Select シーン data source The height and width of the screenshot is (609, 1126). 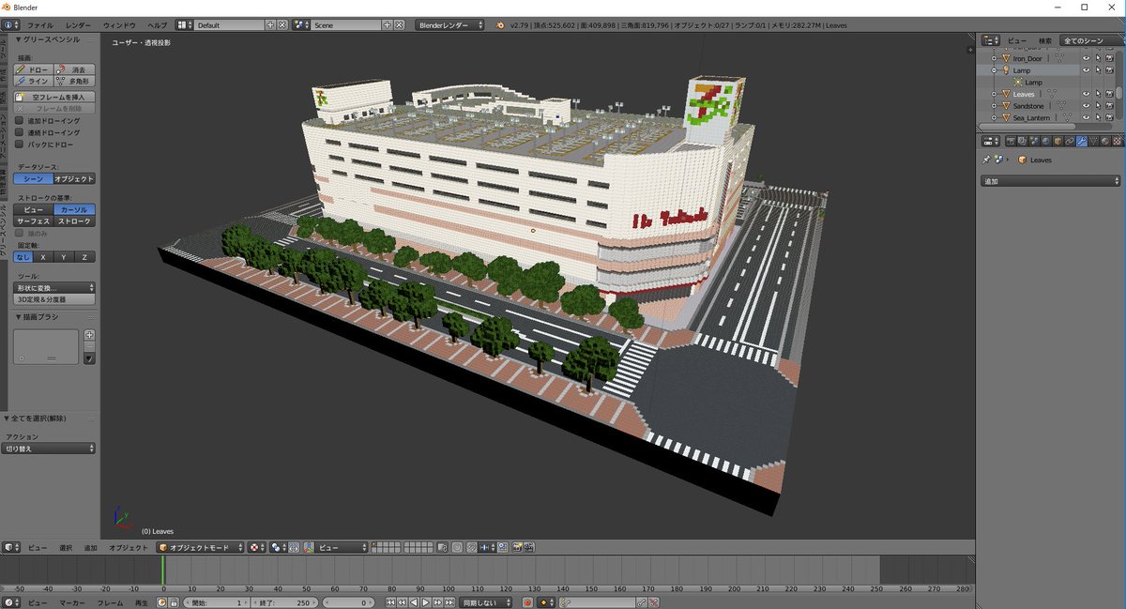pyautogui.click(x=33, y=178)
